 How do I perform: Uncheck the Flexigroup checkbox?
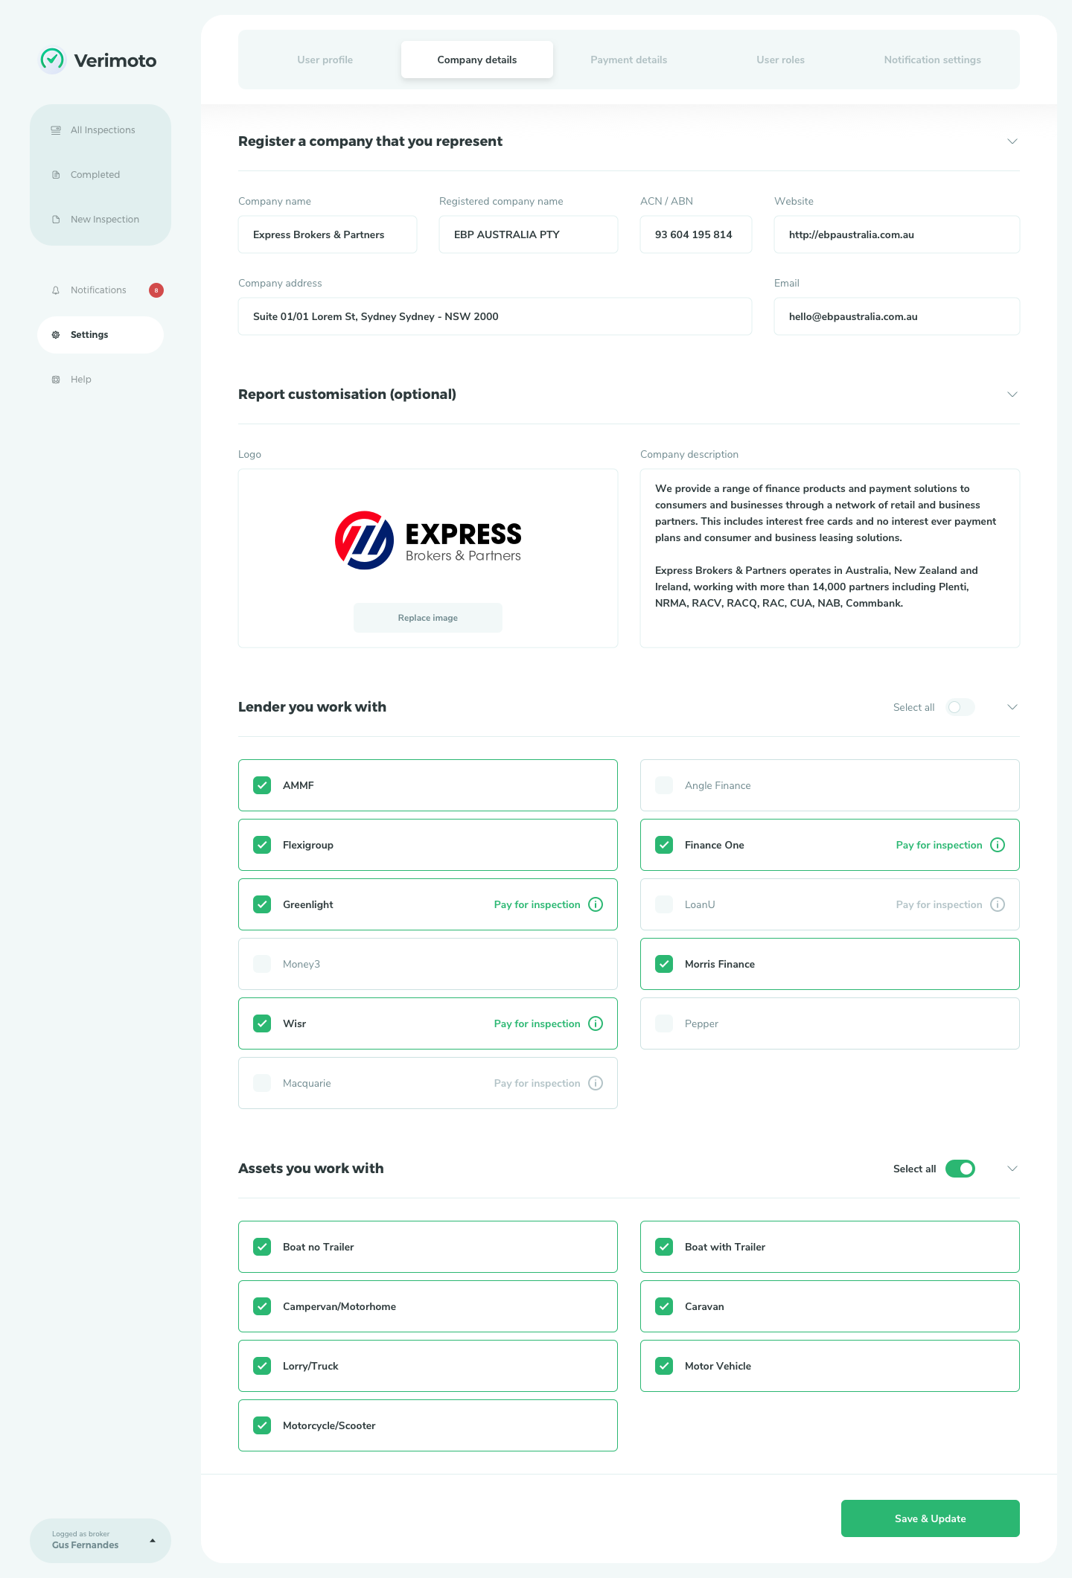tap(262, 845)
